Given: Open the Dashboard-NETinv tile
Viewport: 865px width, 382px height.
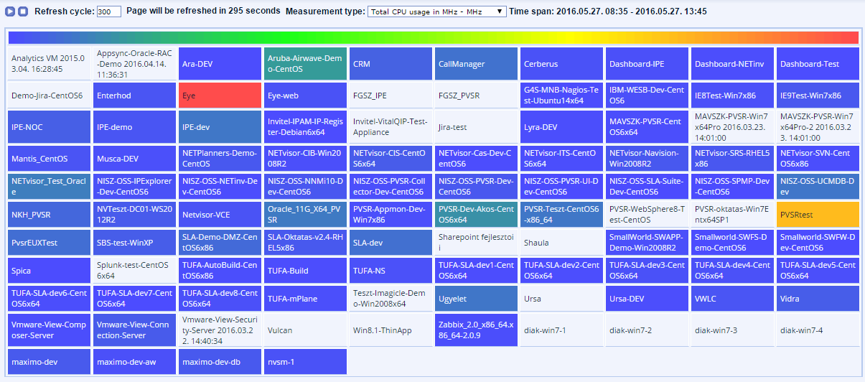Looking at the screenshot, I should pyautogui.click(x=731, y=64).
